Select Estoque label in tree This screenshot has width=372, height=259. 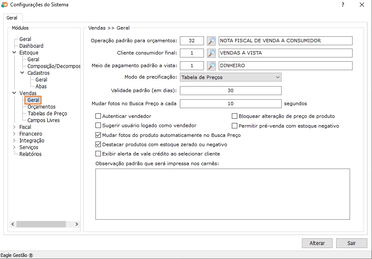(x=29, y=53)
